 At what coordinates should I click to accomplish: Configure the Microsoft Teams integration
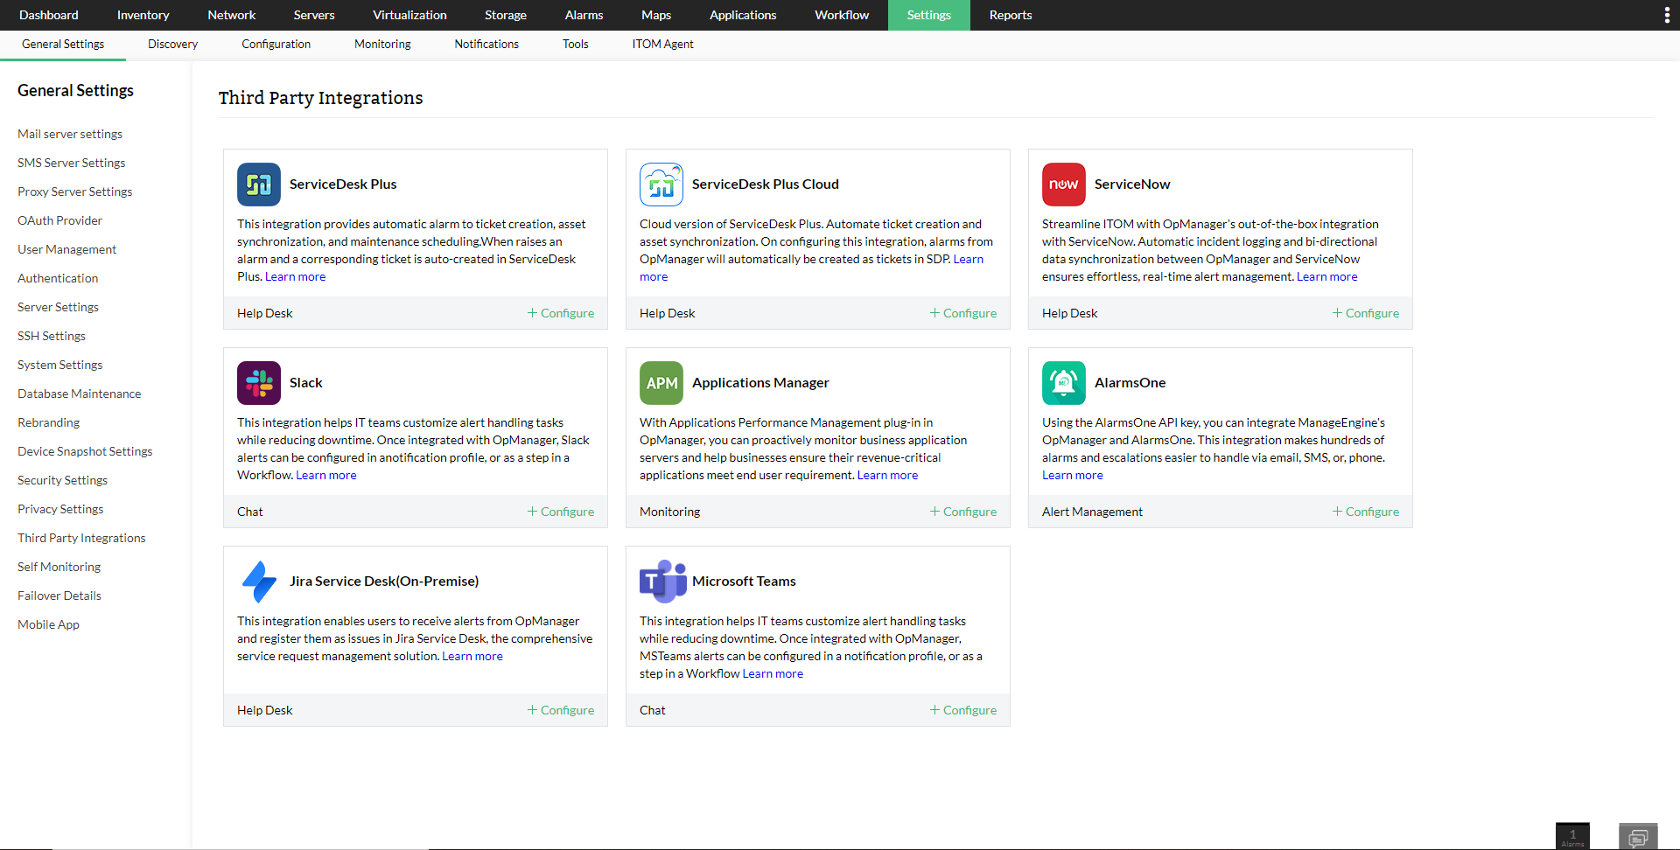click(x=963, y=710)
